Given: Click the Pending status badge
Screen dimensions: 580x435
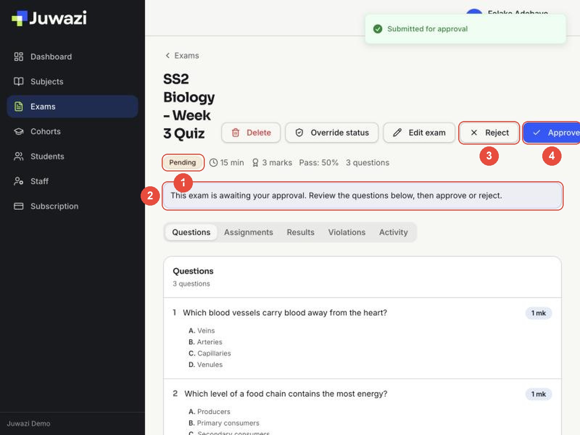Looking at the screenshot, I should [183, 162].
